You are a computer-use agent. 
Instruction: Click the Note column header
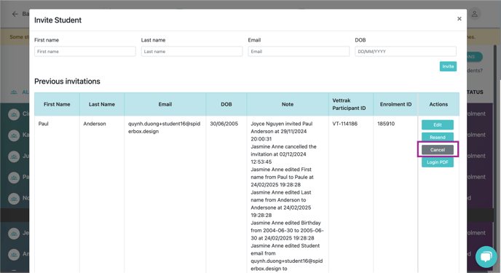(288, 104)
